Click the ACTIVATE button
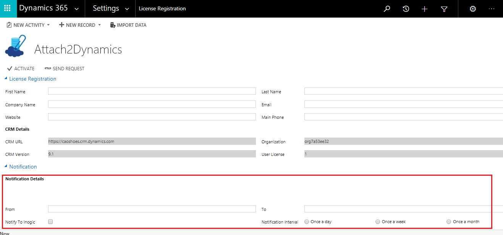The width and height of the screenshot is (503, 235). (21, 69)
